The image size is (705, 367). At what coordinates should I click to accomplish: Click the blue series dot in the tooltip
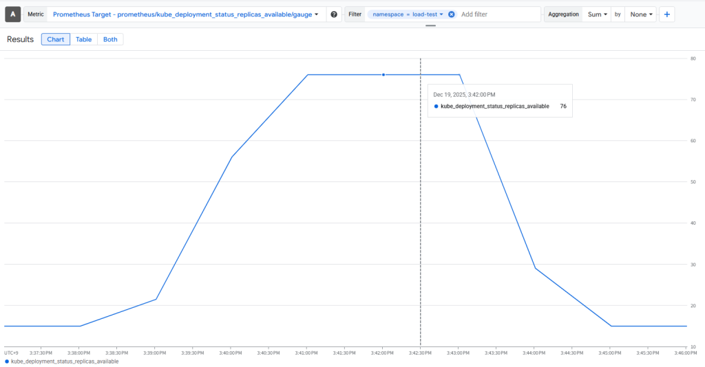(436, 107)
